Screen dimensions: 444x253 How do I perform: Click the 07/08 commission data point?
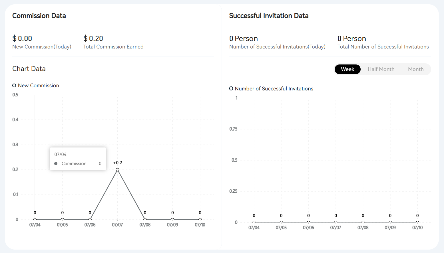point(145,219)
